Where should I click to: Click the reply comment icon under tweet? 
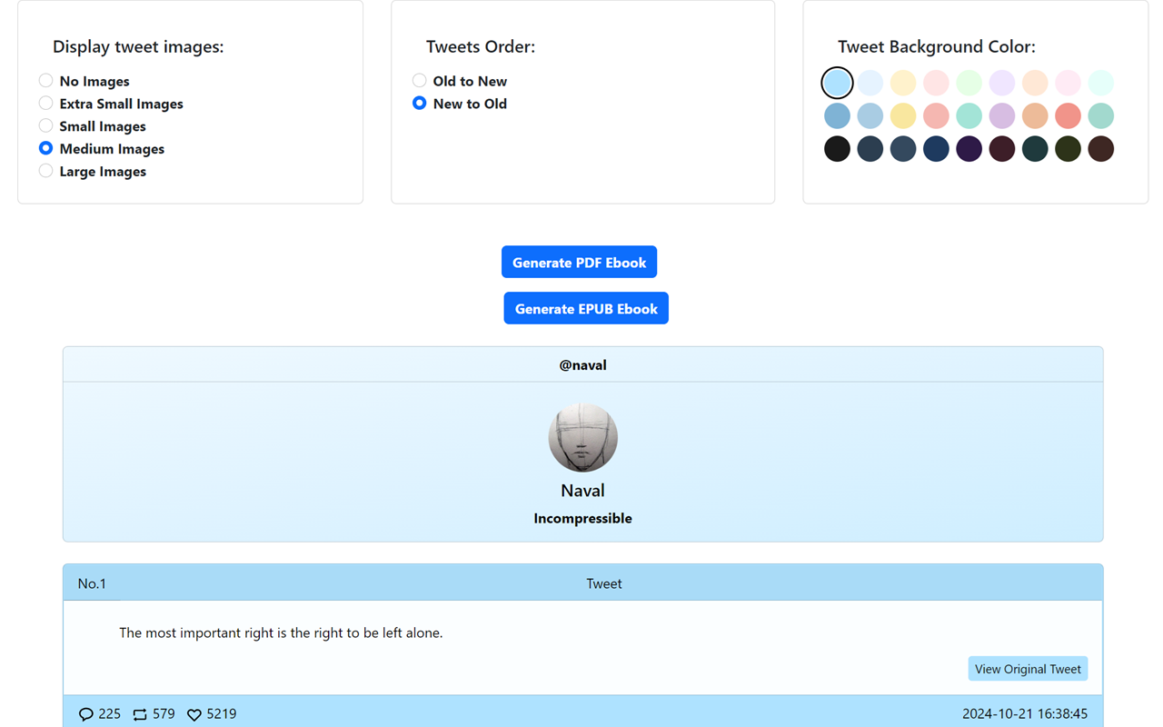click(86, 714)
